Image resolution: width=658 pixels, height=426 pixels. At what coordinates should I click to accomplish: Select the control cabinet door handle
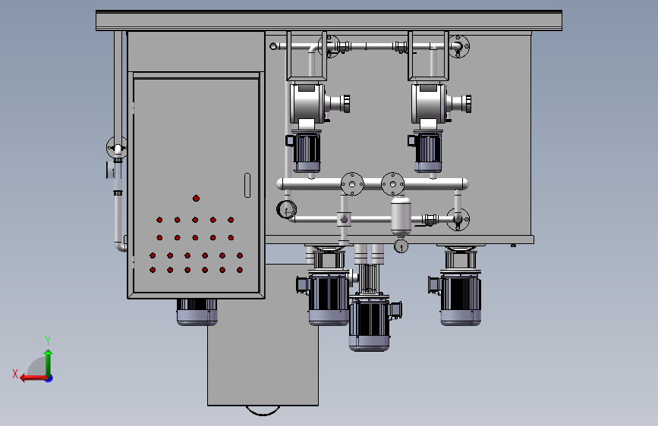[x=247, y=185]
